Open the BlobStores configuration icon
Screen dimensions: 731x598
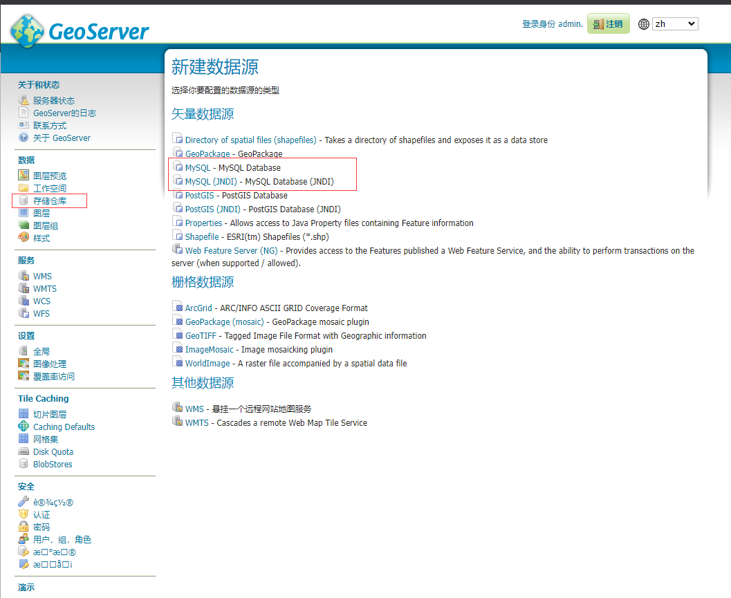(23, 464)
